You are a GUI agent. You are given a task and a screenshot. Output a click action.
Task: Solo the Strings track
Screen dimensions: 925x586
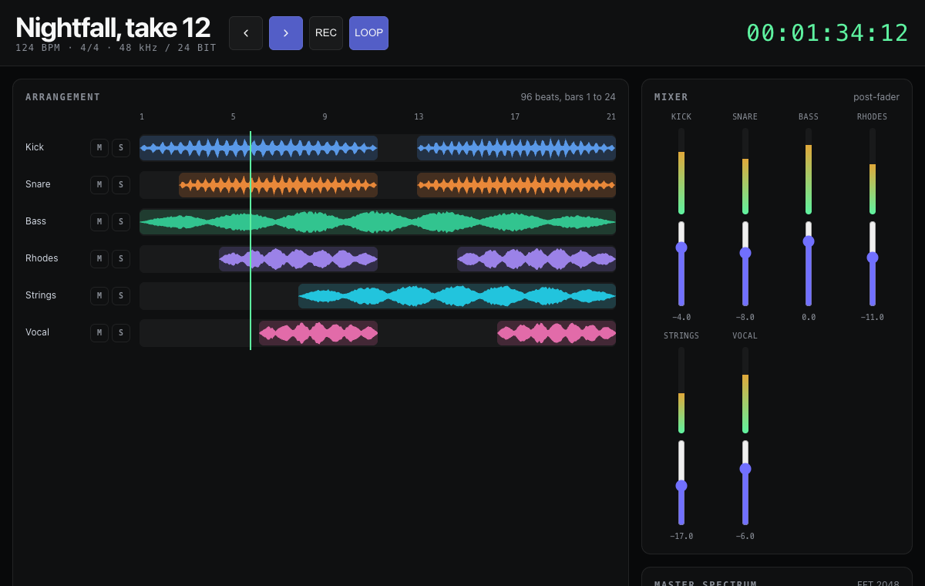click(121, 296)
